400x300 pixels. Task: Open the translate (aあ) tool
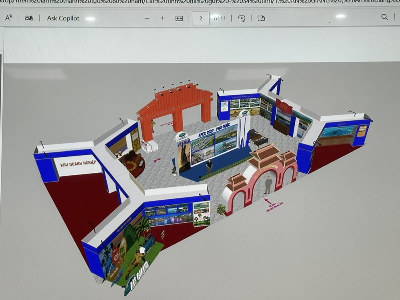(29, 18)
